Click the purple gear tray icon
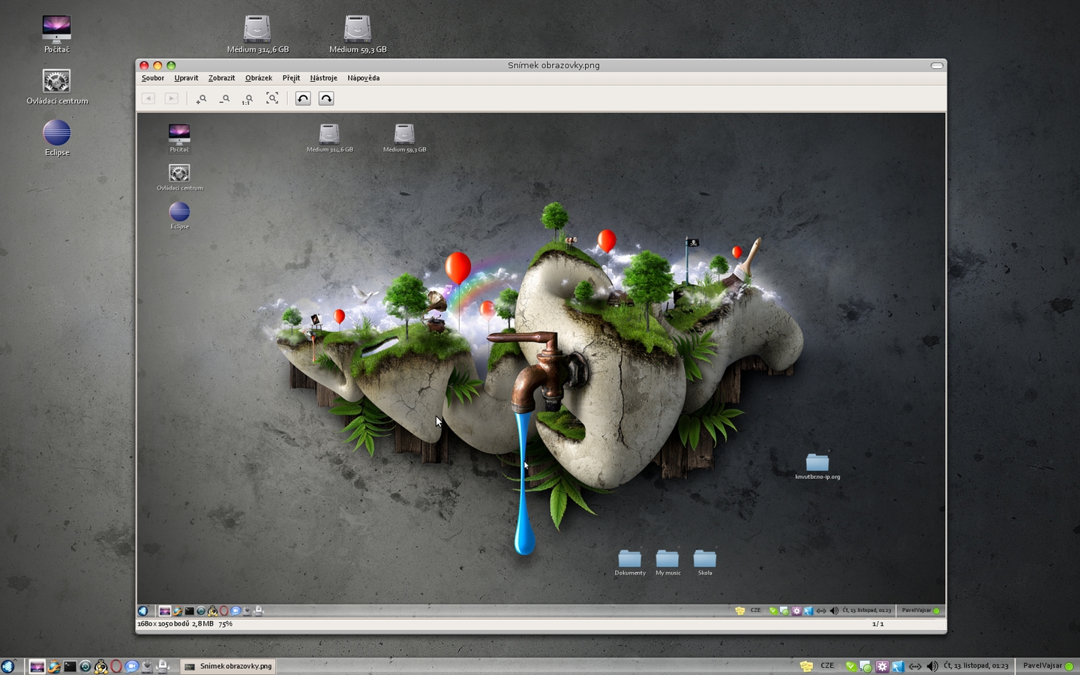The width and height of the screenshot is (1080, 675). coord(882,666)
